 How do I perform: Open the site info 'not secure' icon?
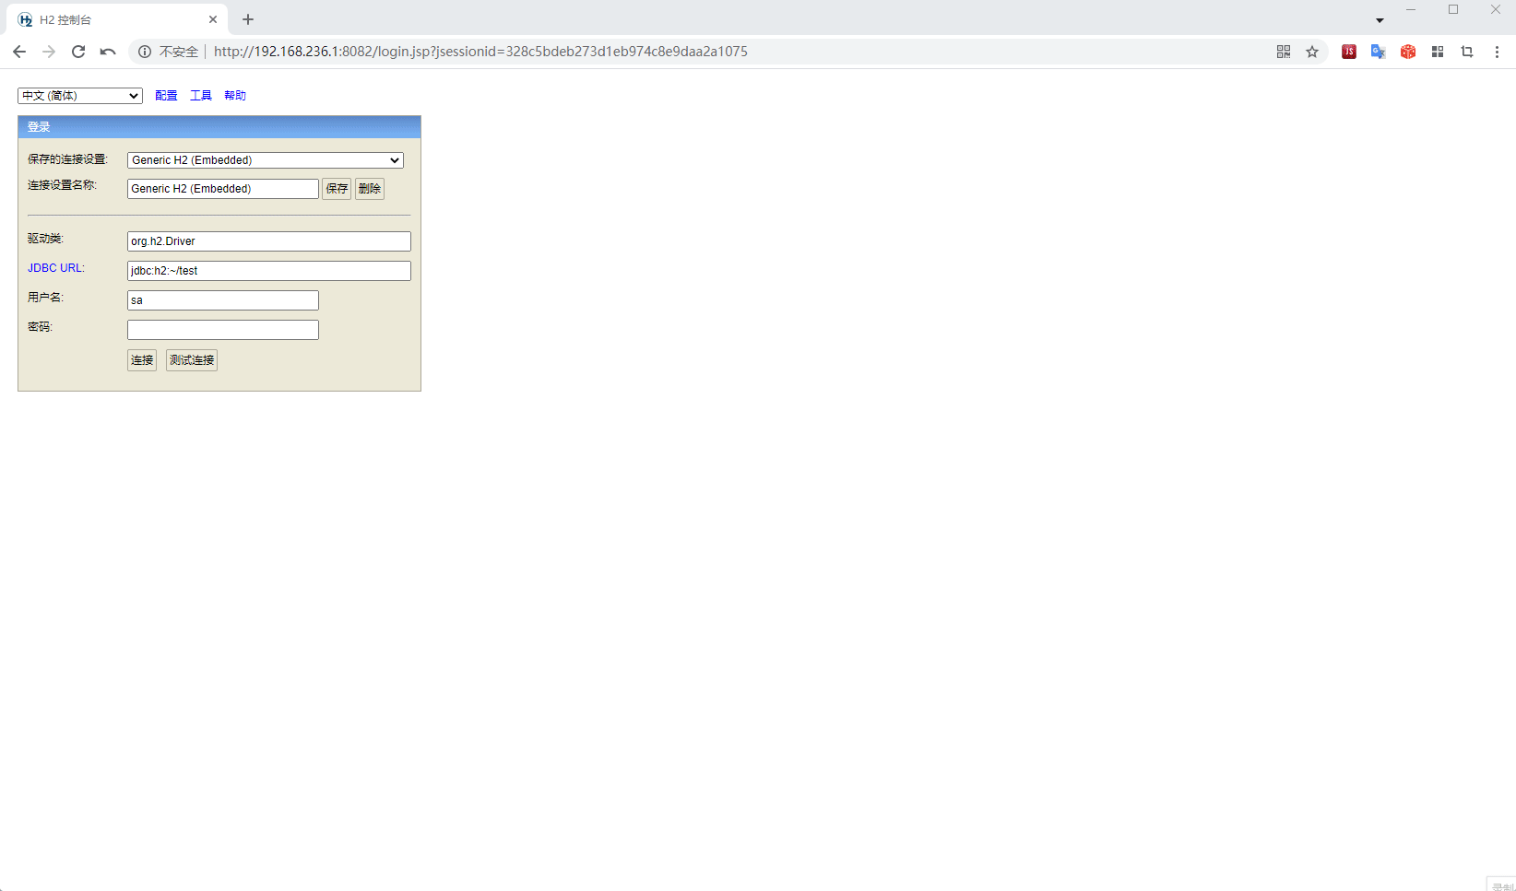pyautogui.click(x=145, y=52)
